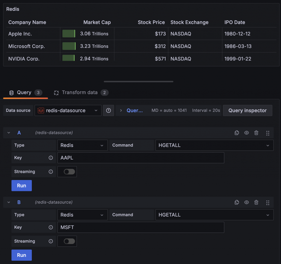Screen dimensions: 281x264
Task: Show Key field info for query B
Action: [x=51, y=227]
